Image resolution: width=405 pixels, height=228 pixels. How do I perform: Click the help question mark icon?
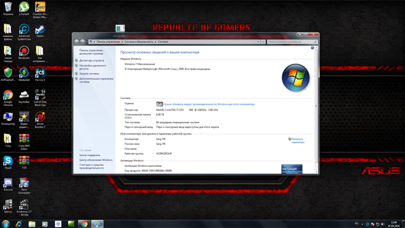[312, 48]
